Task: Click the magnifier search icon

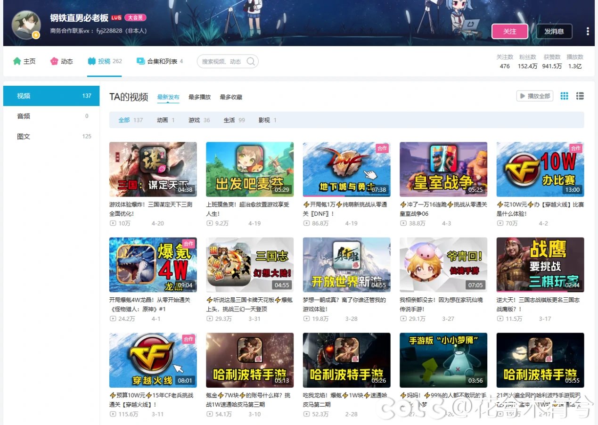Action: point(251,61)
